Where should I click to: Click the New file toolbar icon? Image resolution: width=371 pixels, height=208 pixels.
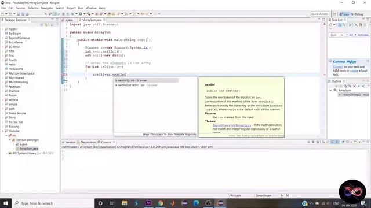coord(2,14)
